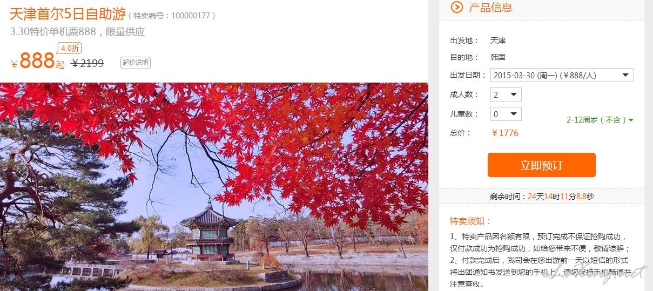Open the 起价说明 price explanation button
653x291 pixels.
[135, 63]
